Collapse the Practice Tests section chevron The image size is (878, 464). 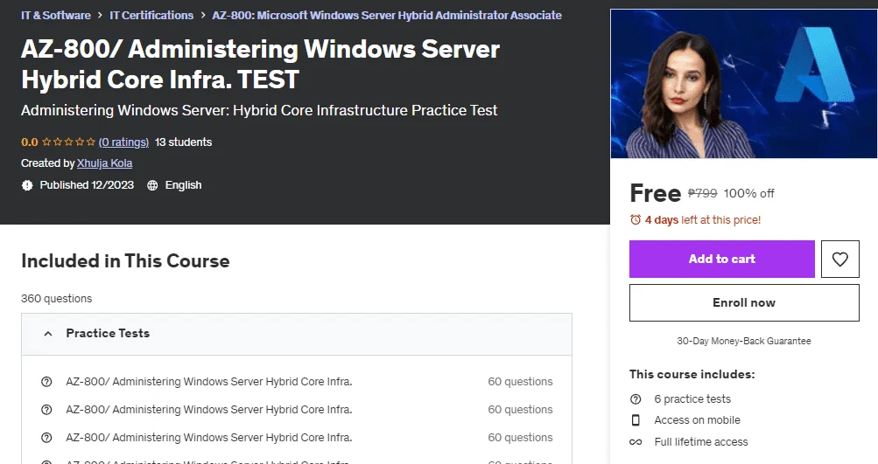[48, 334]
